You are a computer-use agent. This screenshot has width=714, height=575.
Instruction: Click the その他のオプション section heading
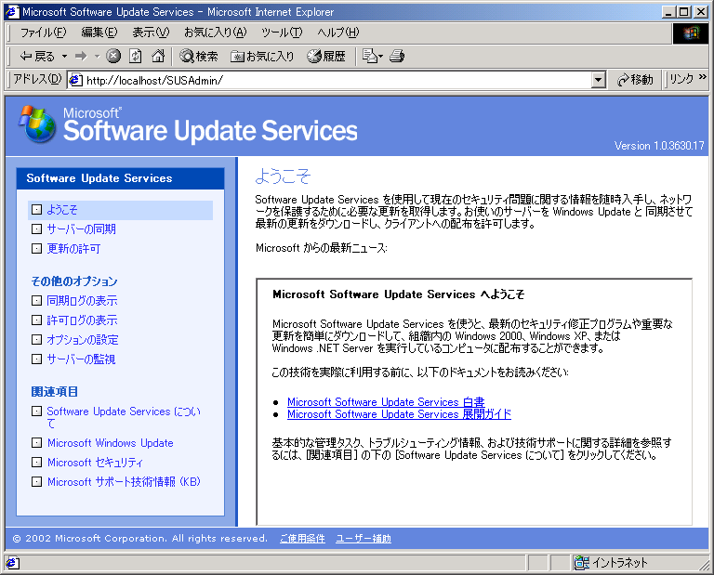[74, 281]
